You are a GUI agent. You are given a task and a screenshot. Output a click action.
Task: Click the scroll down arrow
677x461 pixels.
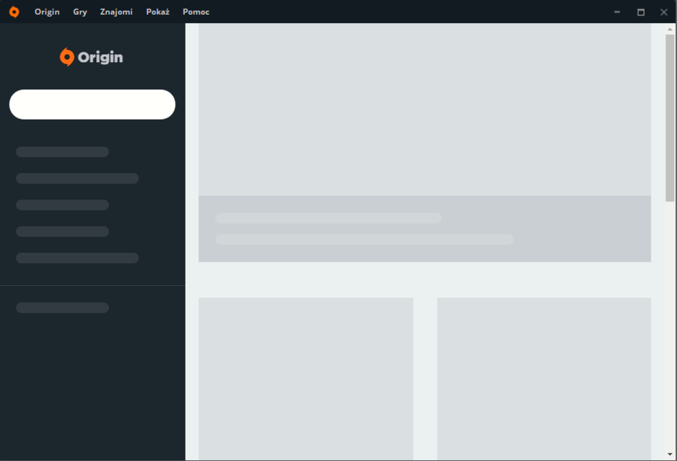coord(670,454)
